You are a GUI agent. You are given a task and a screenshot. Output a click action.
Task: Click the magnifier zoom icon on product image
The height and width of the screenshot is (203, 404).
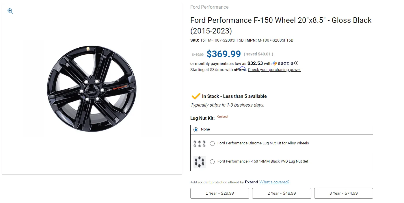click(10, 11)
